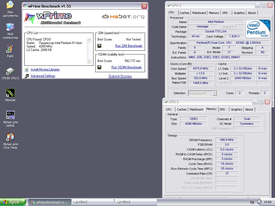The width and height of the screenshot is (275, 206).
Task: Click the wPrime title bar icon
Action: point(25,6)
